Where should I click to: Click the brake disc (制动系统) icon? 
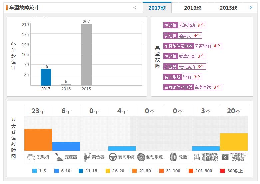pos(141,157)
